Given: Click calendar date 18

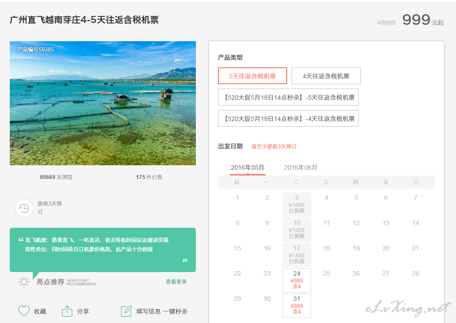Looking at the screenshot, I should coord(326,248).
